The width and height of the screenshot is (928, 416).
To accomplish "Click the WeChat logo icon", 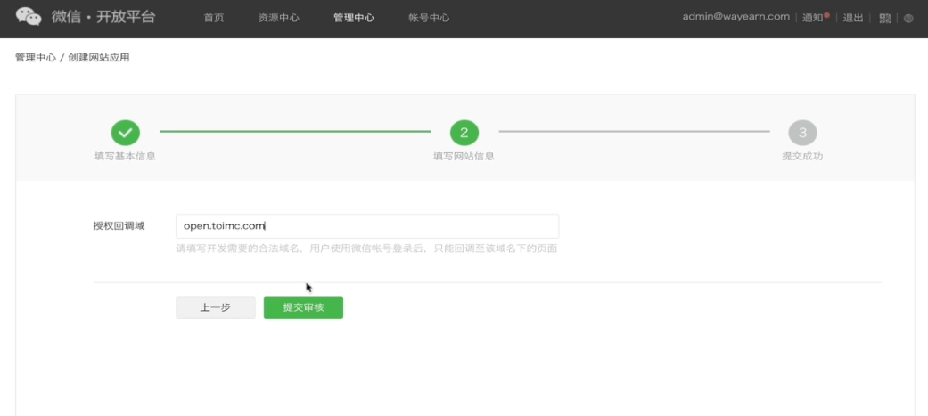I will tap(29, 17).
